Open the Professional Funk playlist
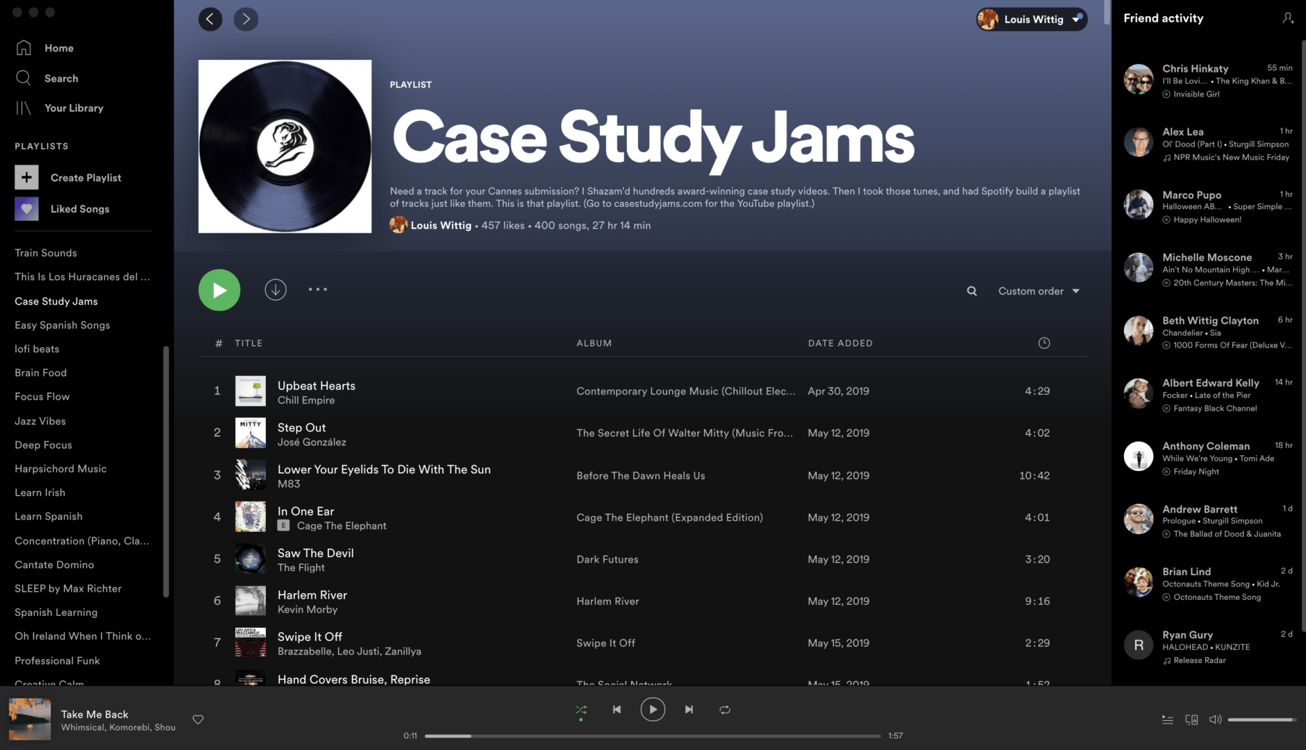The width and height of the screenshot is (1306, 750). click(58, 660)
